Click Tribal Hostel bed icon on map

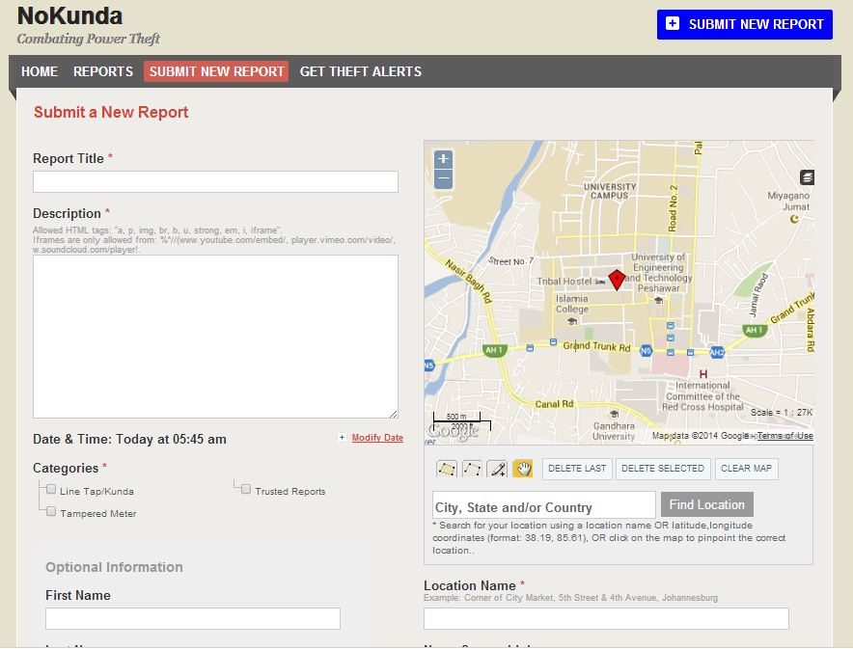point(600,282)
